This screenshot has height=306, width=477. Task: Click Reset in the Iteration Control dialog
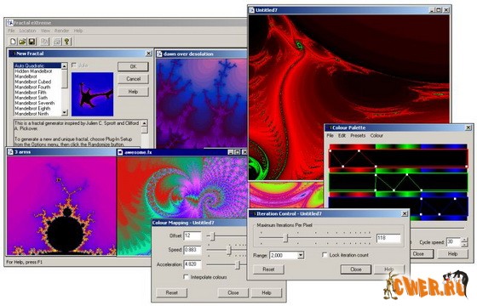(268, 269)
